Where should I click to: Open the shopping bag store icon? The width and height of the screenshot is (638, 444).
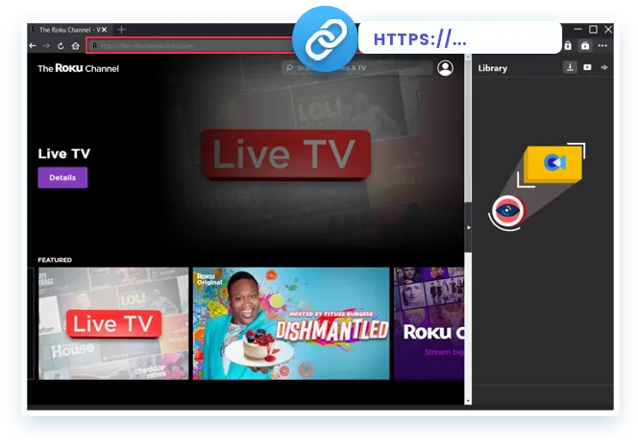(585, 45)
